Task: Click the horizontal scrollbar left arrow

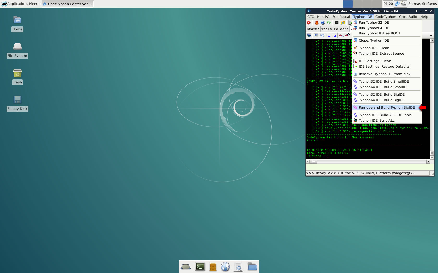Action: tap(308, 161)
